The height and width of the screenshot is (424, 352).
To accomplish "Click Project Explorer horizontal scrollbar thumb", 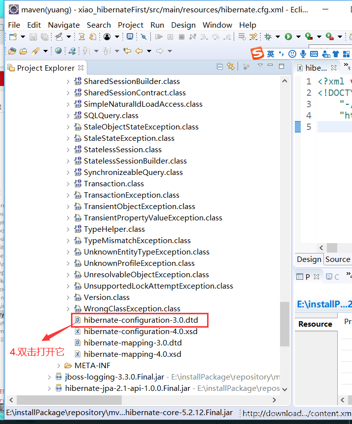I will [x=69, y=400].
